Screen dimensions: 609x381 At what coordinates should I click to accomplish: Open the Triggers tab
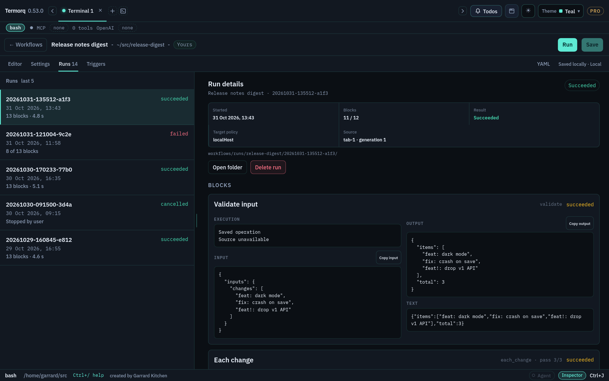coord(96,64)
